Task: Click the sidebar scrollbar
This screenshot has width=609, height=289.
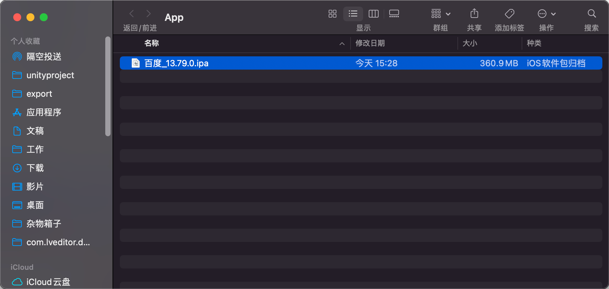Action: [108, 86]
